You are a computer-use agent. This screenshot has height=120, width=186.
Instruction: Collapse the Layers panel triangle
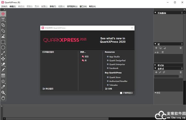click(155, 44)
